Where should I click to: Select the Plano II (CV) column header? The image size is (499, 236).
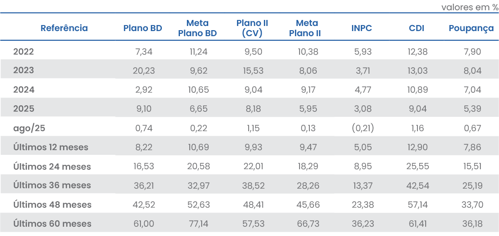coord(252,28)
